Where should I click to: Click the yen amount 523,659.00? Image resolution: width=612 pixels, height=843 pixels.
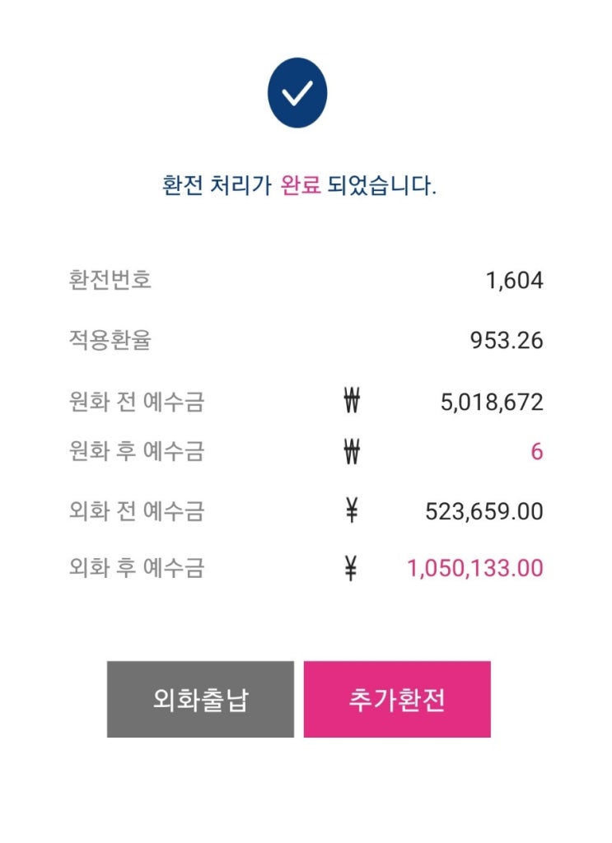click(x=484, y=512)
